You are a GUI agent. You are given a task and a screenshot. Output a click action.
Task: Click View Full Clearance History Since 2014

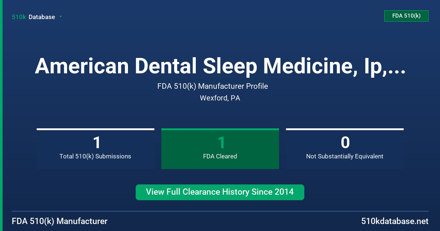[220, 192]
